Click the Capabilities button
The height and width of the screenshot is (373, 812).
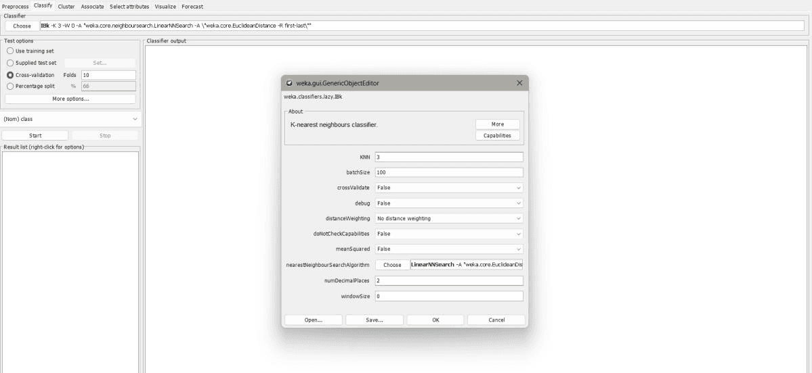(498, 135)
